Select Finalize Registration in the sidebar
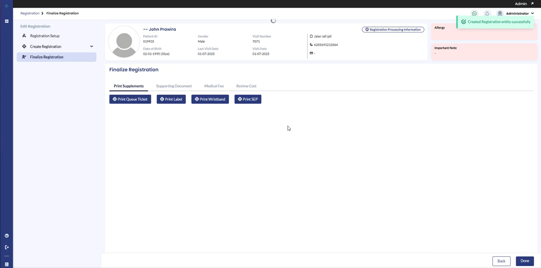The height and width of the screenshot is (268, 541). (56, 57)
